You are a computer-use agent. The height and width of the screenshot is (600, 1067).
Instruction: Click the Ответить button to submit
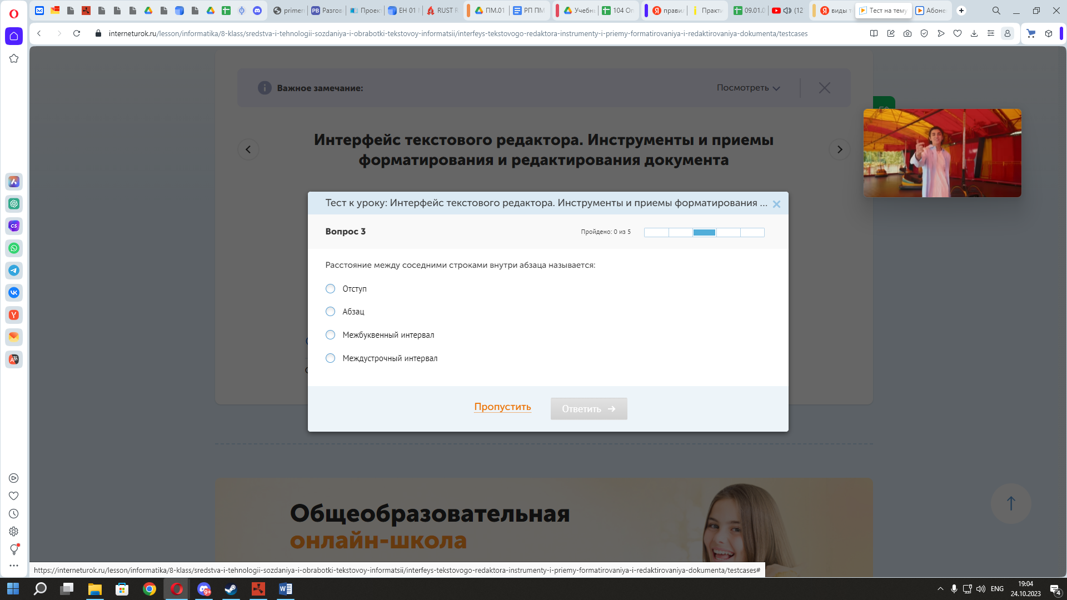[x=589, y=408]
